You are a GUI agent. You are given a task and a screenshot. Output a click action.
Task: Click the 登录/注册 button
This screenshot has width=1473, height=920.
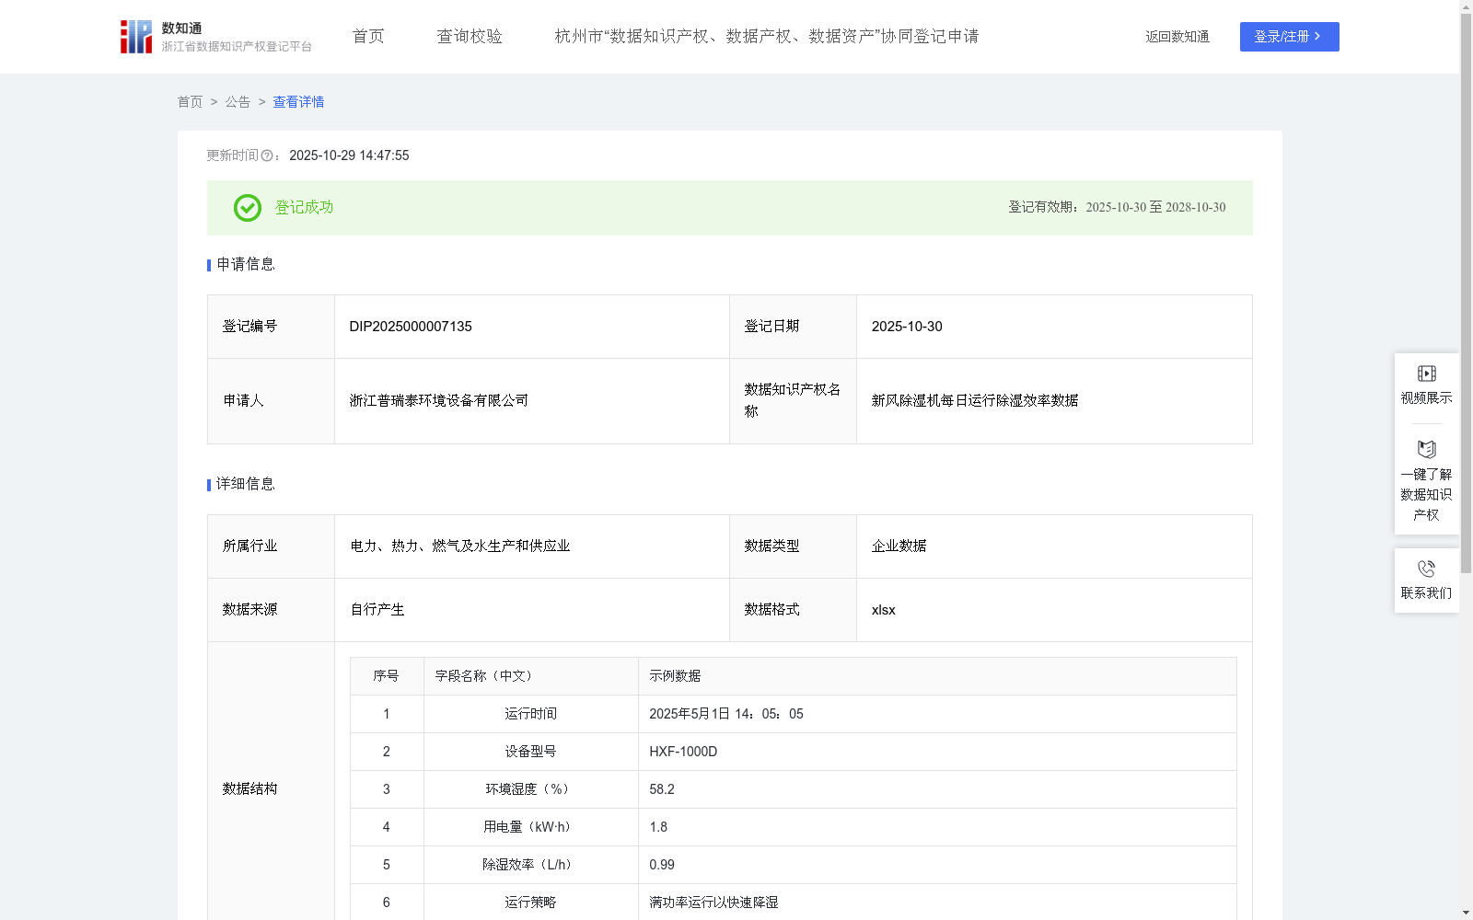1289,37
